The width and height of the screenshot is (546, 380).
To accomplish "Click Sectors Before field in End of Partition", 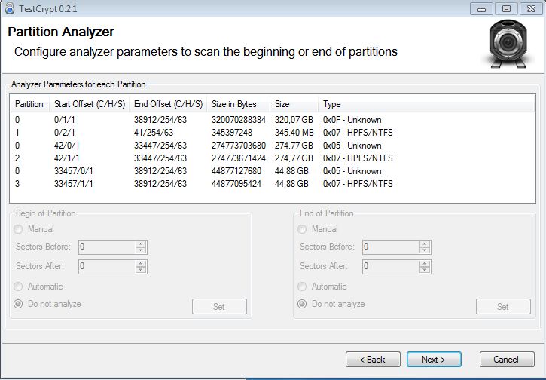I will pos(391,247).
